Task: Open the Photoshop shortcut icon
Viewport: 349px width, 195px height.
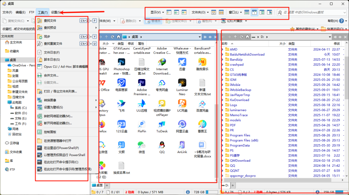Action: [x=122, y=62]
